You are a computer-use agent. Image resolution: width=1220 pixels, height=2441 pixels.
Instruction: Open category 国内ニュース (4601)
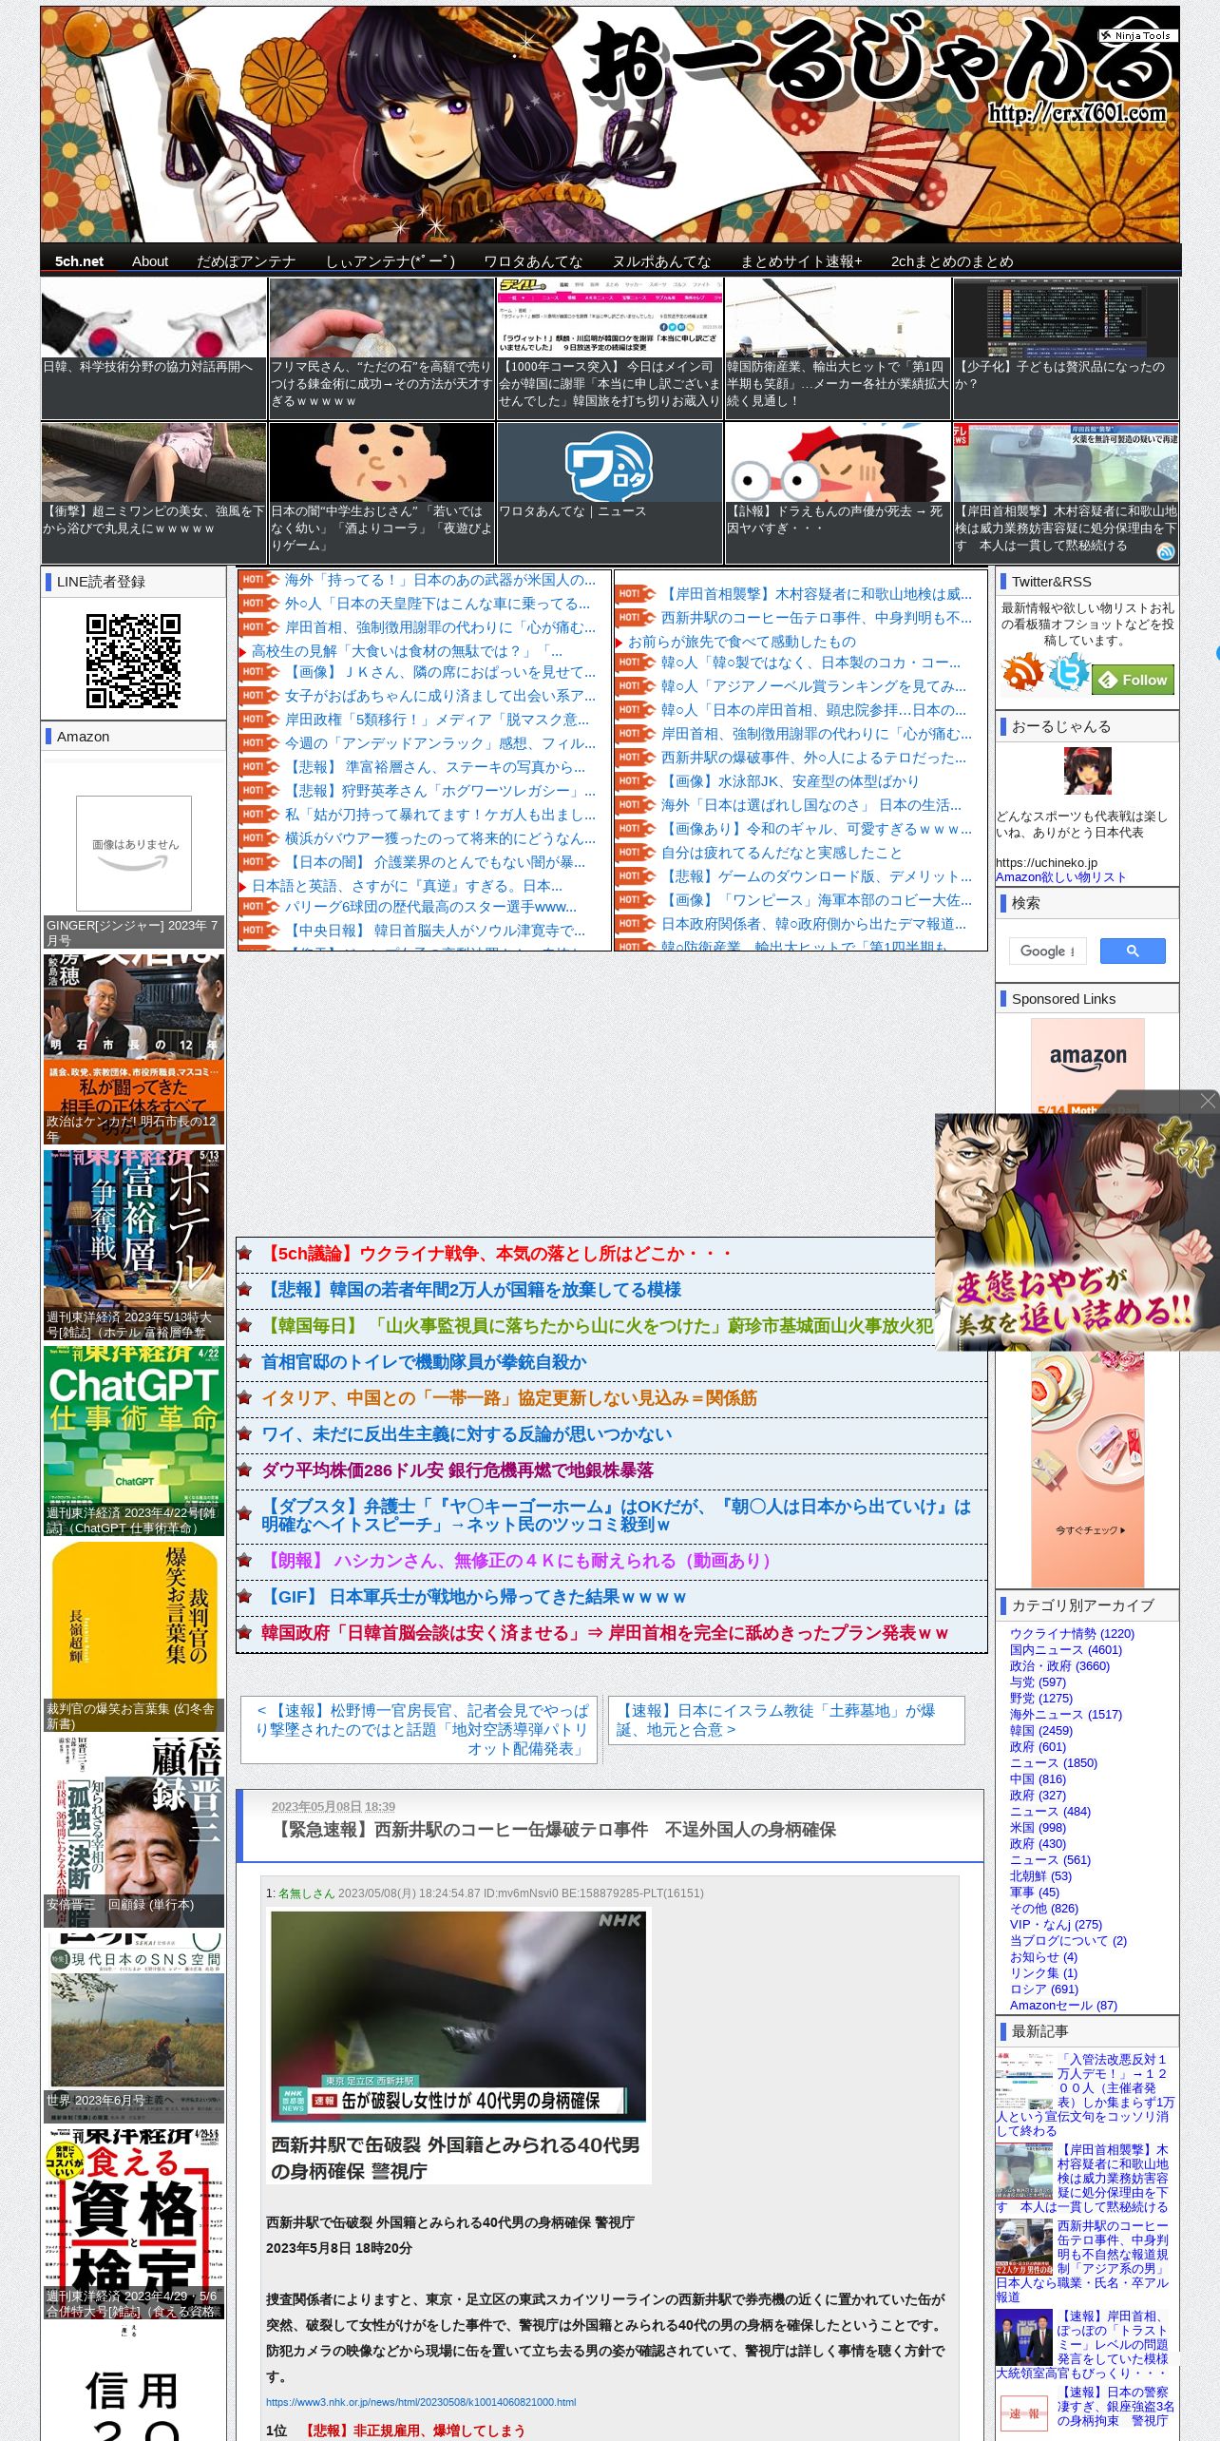(1066, 1649)
